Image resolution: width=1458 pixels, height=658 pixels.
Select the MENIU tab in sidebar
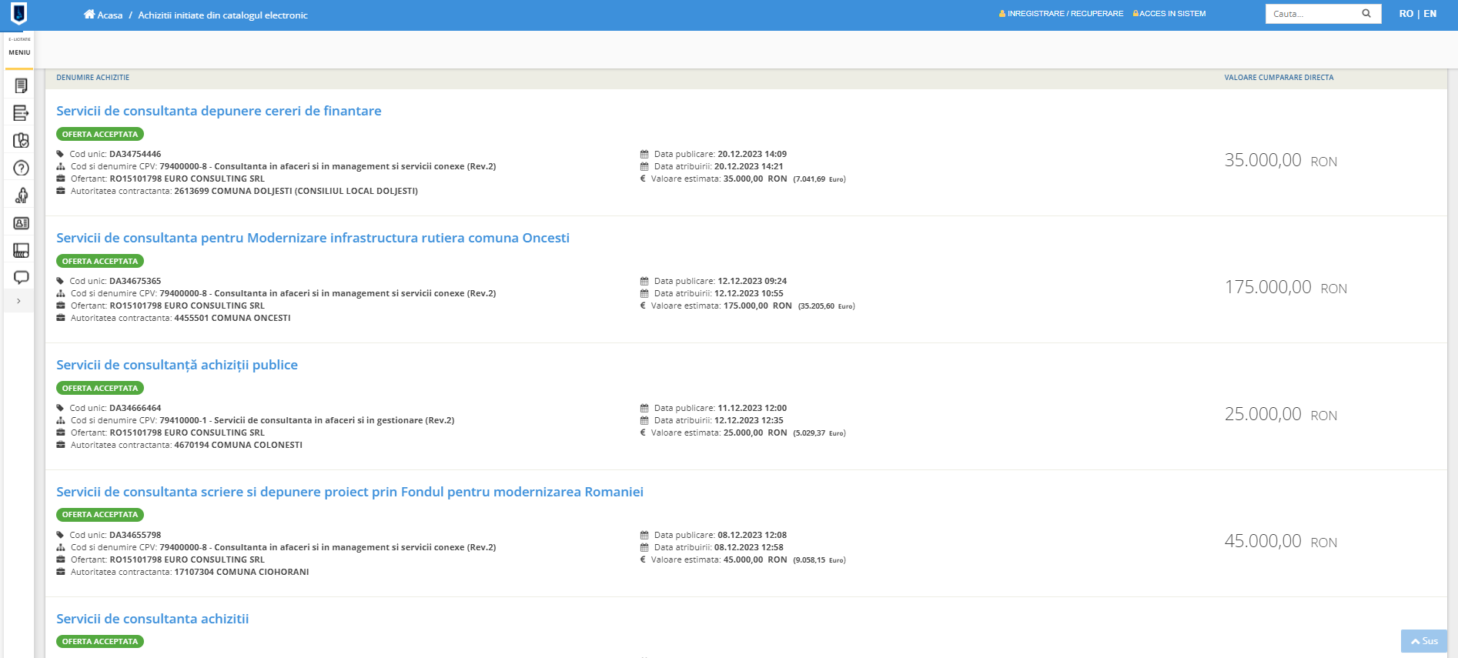pos(19,52)
